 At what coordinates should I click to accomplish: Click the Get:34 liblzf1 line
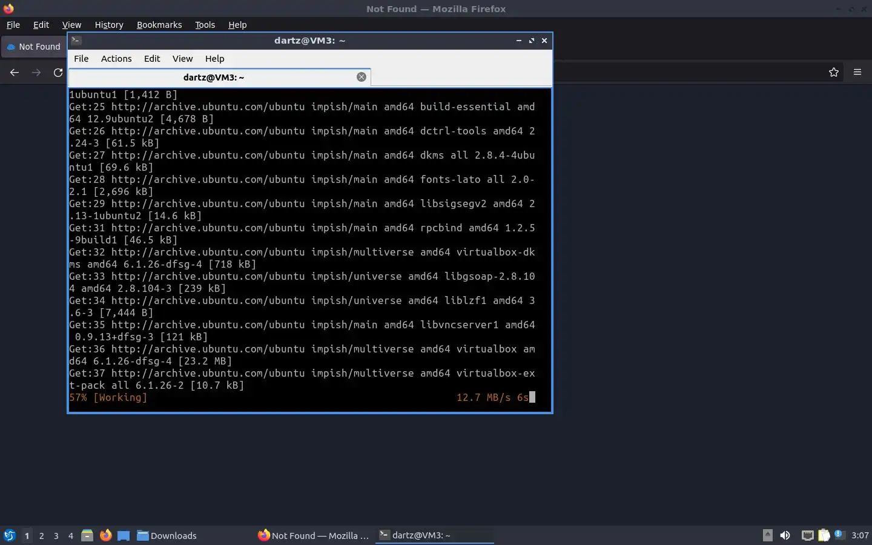point(302,306)
